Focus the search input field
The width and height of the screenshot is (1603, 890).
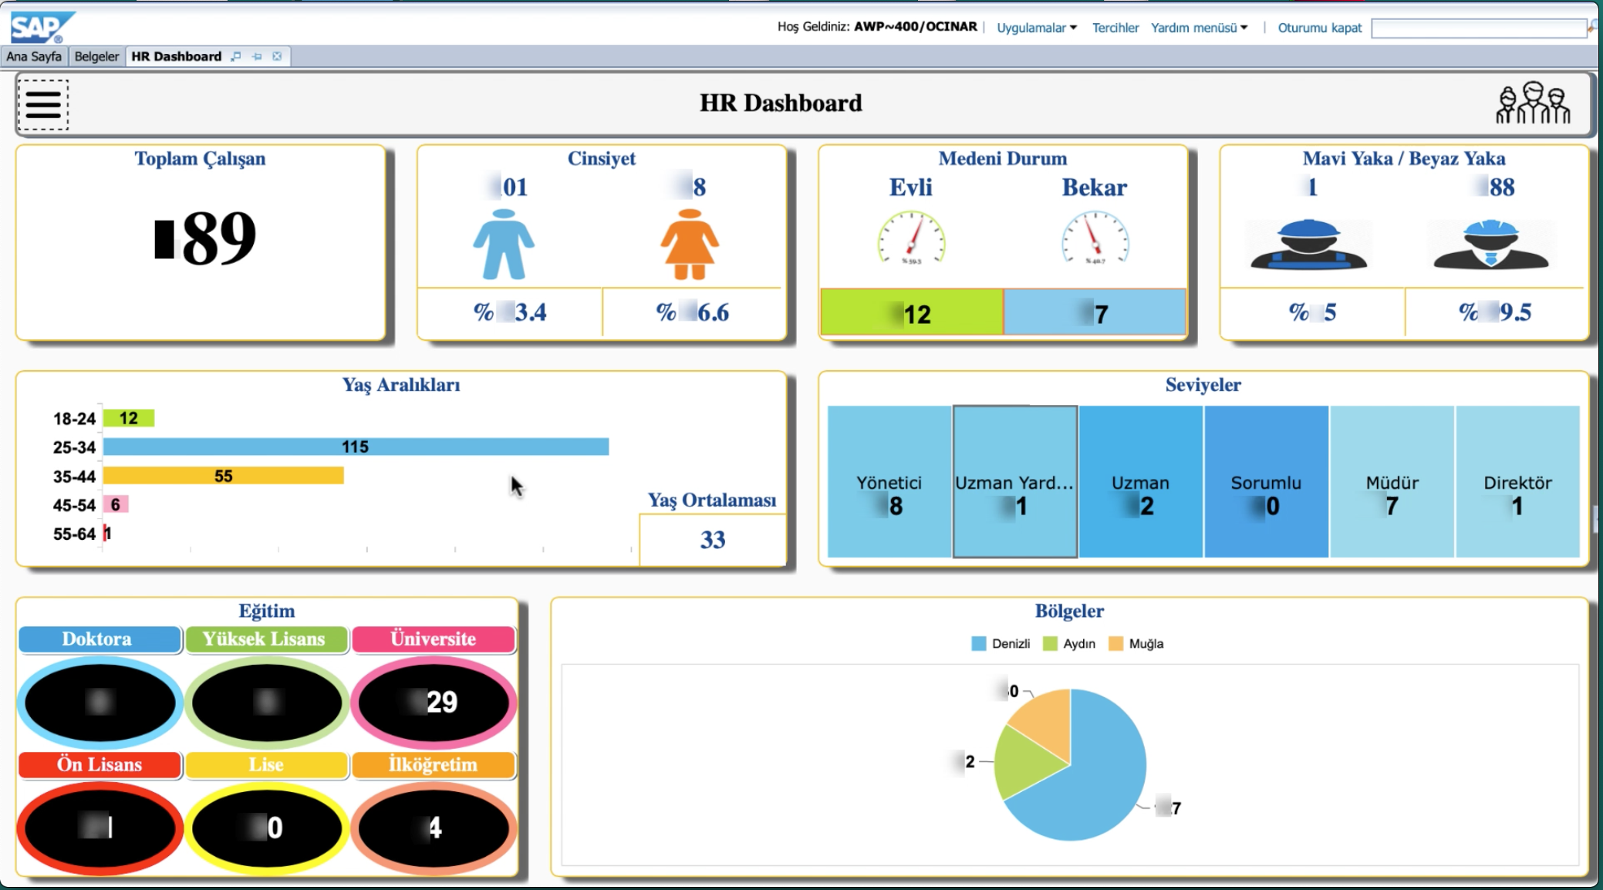coord(1479,29)
